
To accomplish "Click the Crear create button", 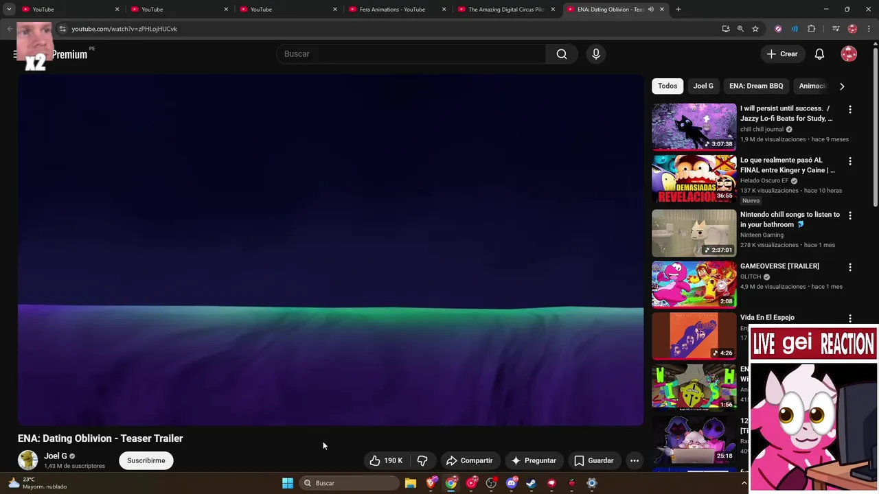I will pyautogui.click(x=782, y=54).
